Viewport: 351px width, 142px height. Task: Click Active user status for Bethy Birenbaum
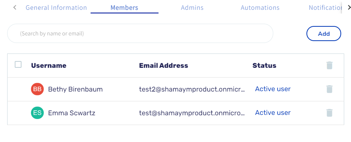[x=272, y=89]
